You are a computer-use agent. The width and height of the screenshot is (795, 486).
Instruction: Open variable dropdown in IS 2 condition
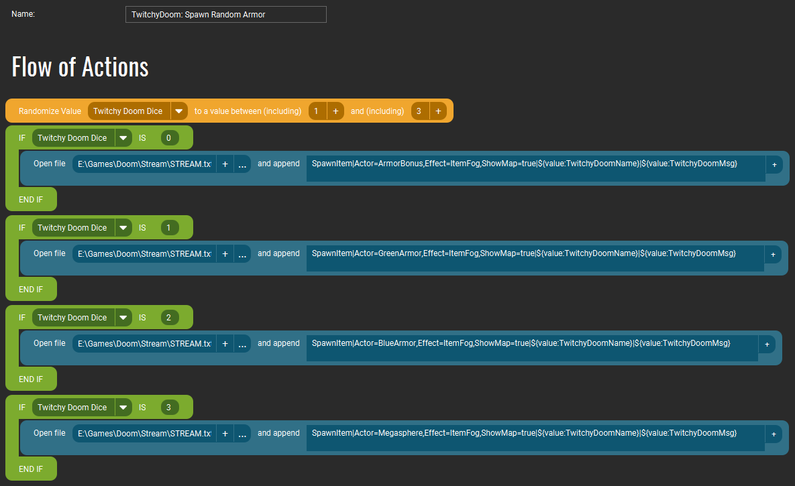tap(123, 317)
